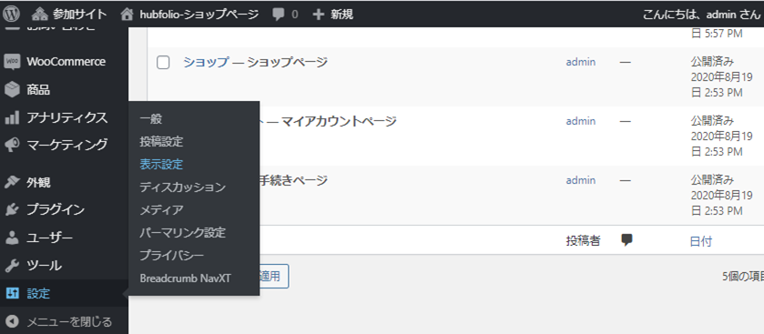
Task: Open プライバシー settings
Action: [x=171, y=255]
